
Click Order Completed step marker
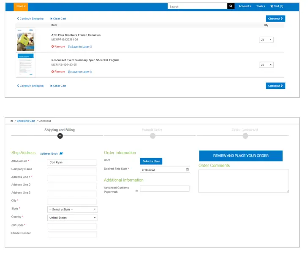(x=245, y=136)
